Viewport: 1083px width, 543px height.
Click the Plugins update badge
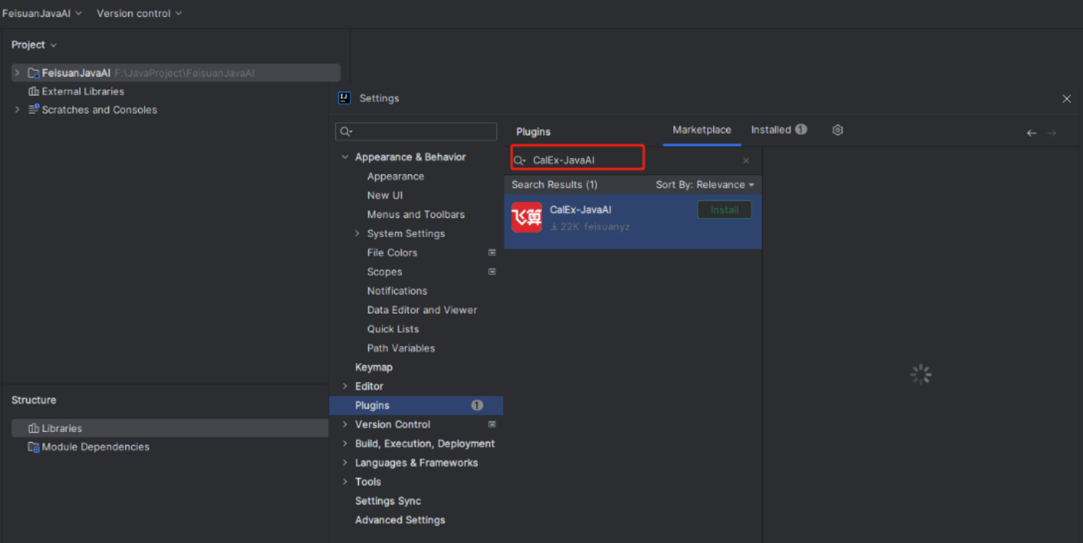[477, 405]
